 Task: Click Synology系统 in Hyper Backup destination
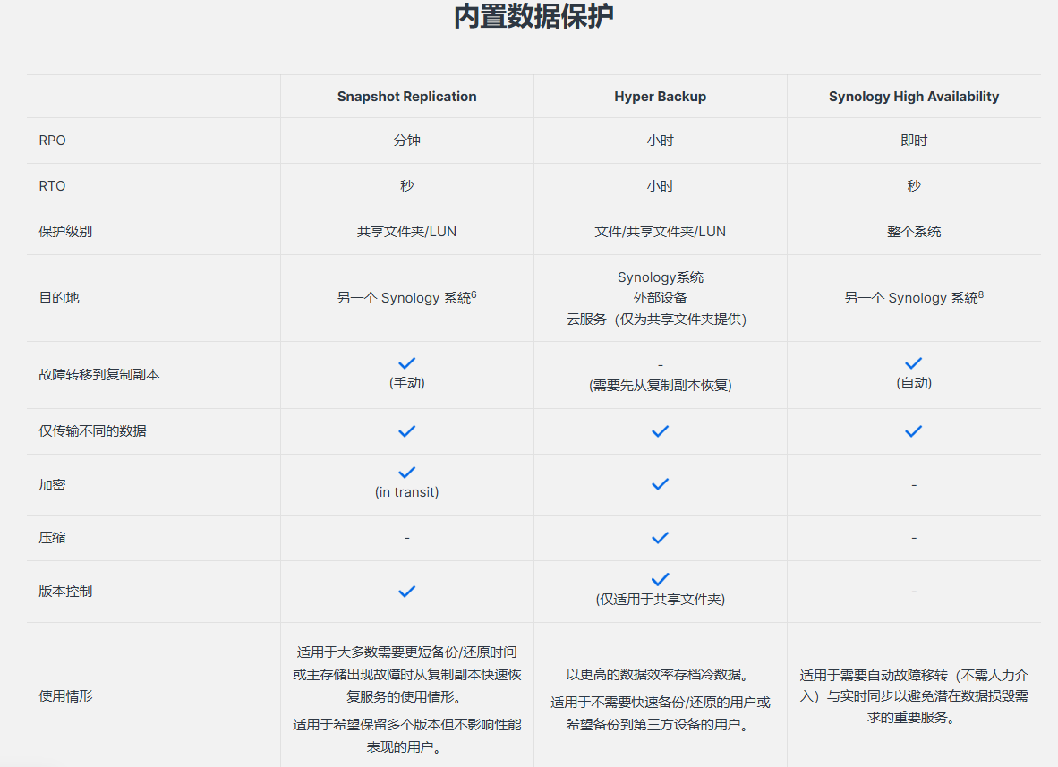(660, 277)
